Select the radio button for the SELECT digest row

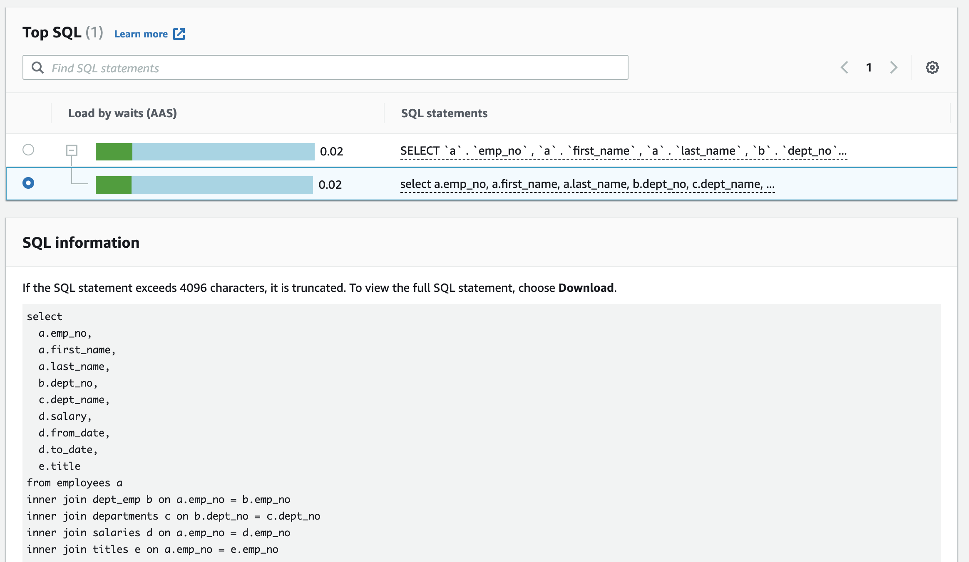pyautogui.click(x=28, y=150)
